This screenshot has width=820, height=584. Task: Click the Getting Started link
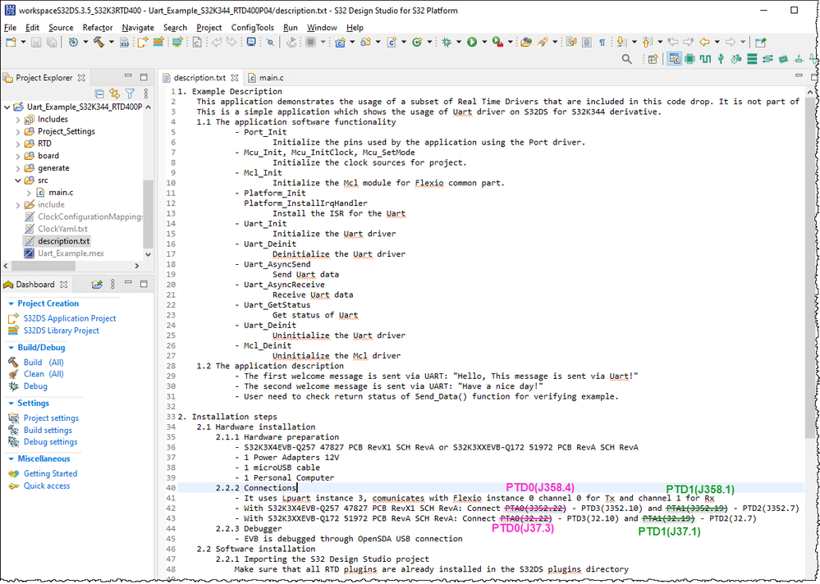tap(50, 474)
